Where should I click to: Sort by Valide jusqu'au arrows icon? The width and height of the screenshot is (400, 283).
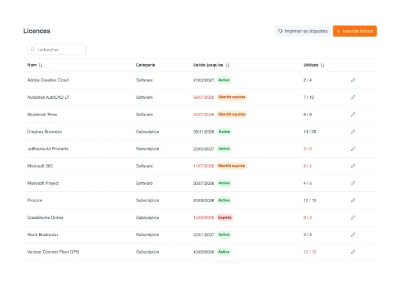pyautogui.click(x=228, y=65)
